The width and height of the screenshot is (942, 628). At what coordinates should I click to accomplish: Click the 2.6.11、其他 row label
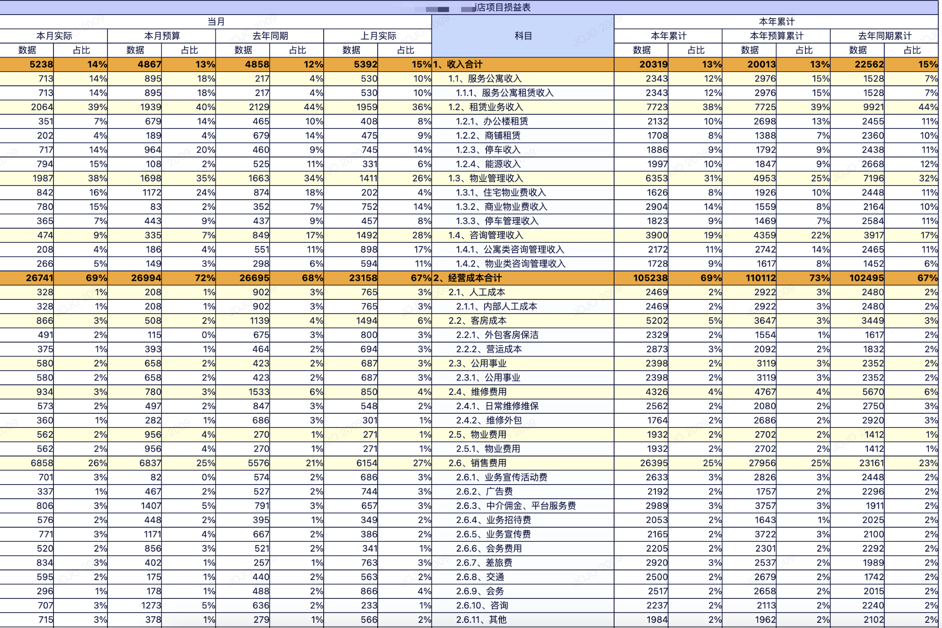[481, 620]
